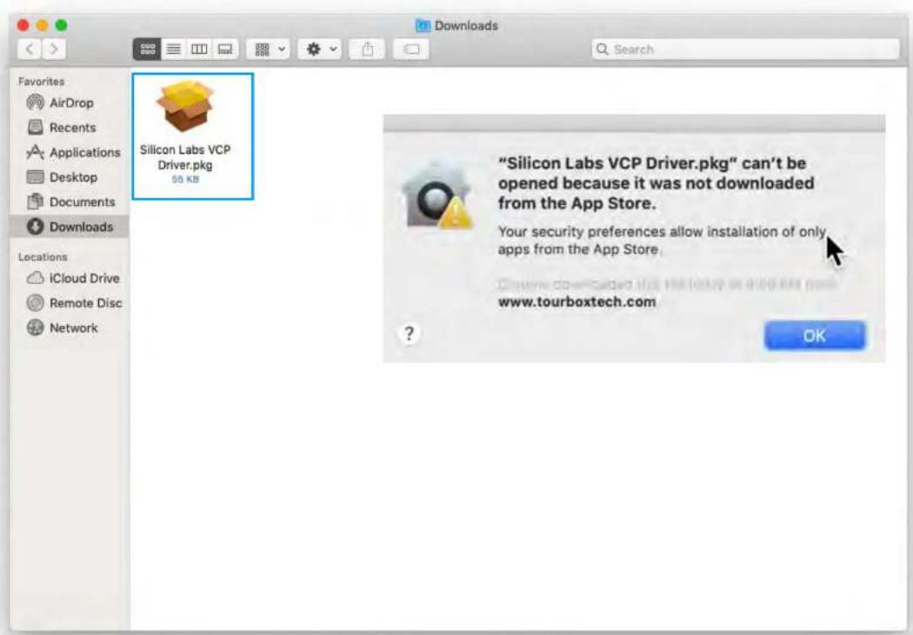913x635 pixels.
Task: Click the Downloads folder icon in title bar
Action: pos(423,25)
